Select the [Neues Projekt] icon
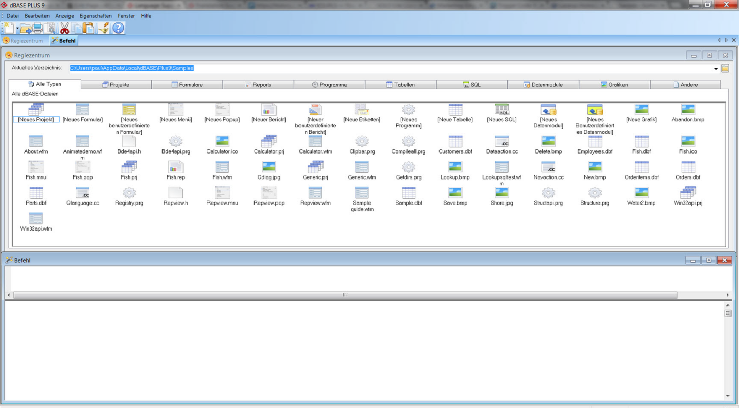This screenshot has width=739, height=408. (x=36, y=109)
